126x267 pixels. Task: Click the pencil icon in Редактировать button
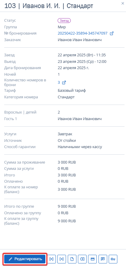10,259
